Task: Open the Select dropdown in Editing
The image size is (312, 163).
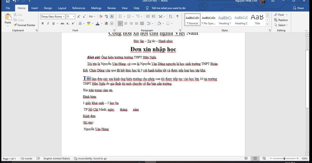Action: point(281,25)
